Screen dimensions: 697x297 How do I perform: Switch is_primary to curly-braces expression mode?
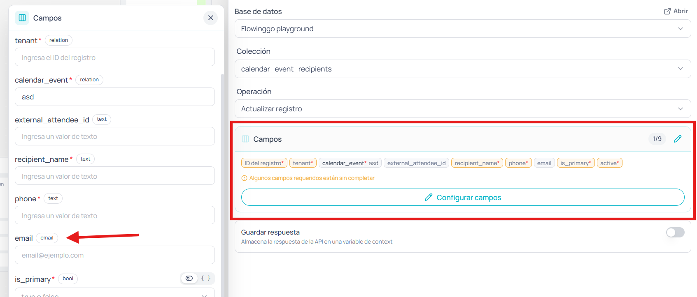pyautogui.click(x=206, y=278)
